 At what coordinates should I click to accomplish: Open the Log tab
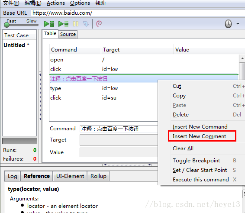[x=13, y=176]
